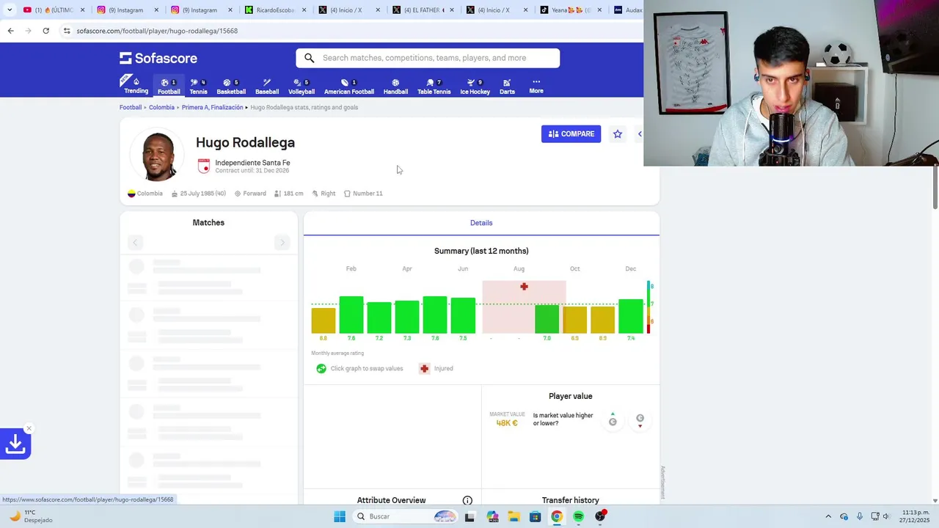Go to next matches page arrow
939x528 pixels.
282,243
